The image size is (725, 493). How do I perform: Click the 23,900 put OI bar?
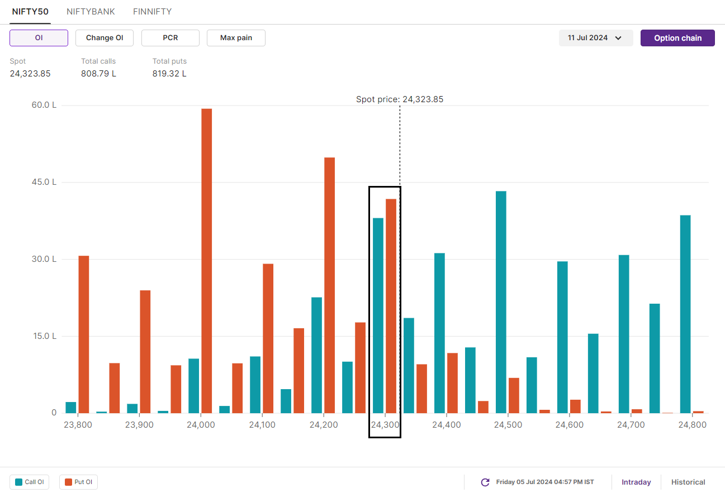(x=145, y=352)
